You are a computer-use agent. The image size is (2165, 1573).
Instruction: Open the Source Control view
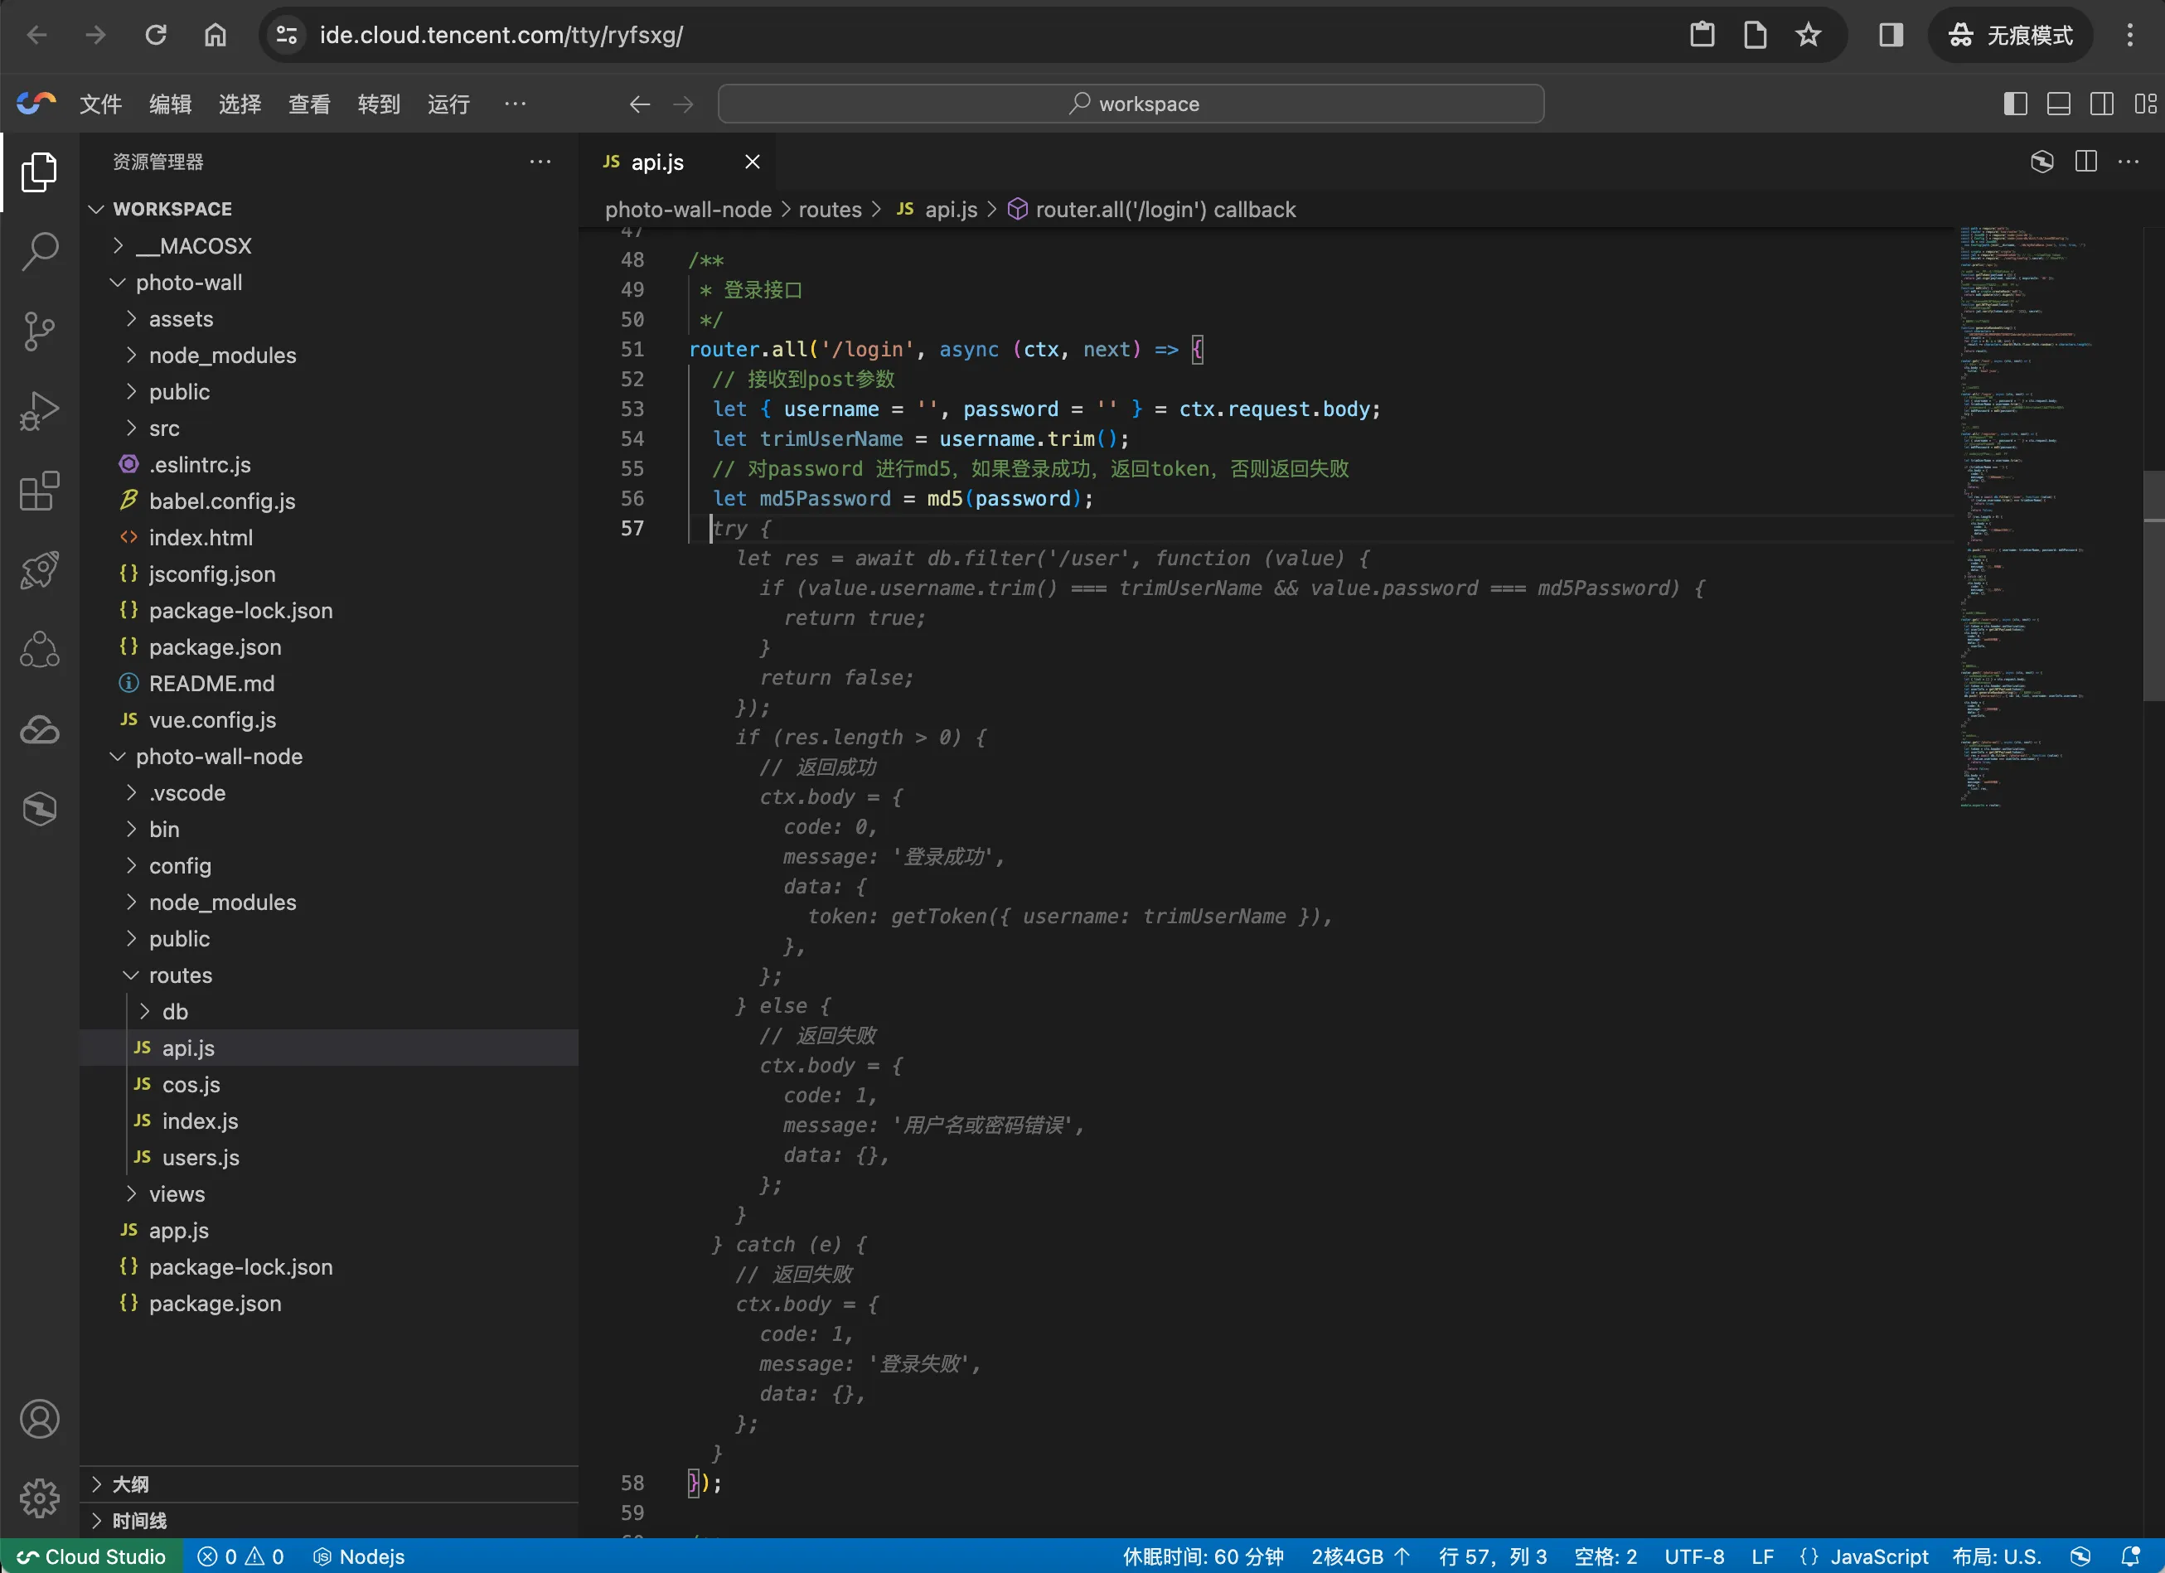click(x=39, y=332)
